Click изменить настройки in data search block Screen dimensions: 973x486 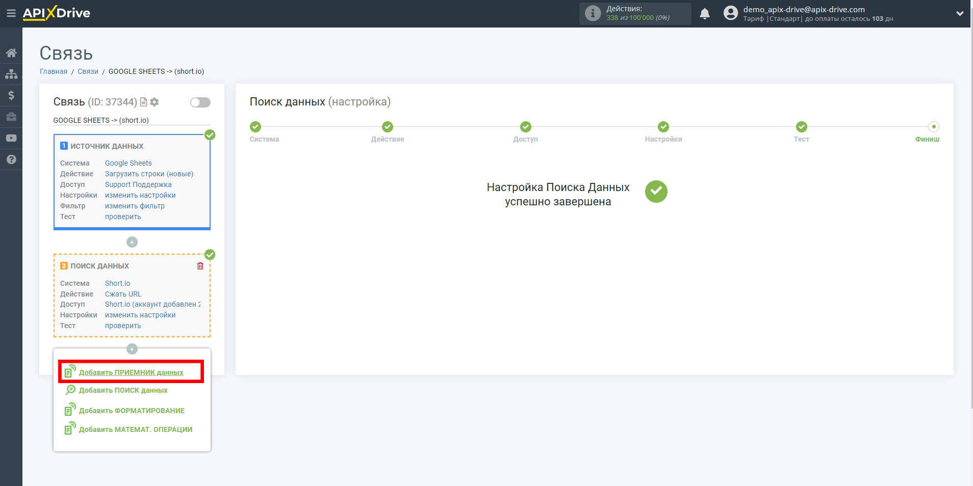(x=140, y=315)
